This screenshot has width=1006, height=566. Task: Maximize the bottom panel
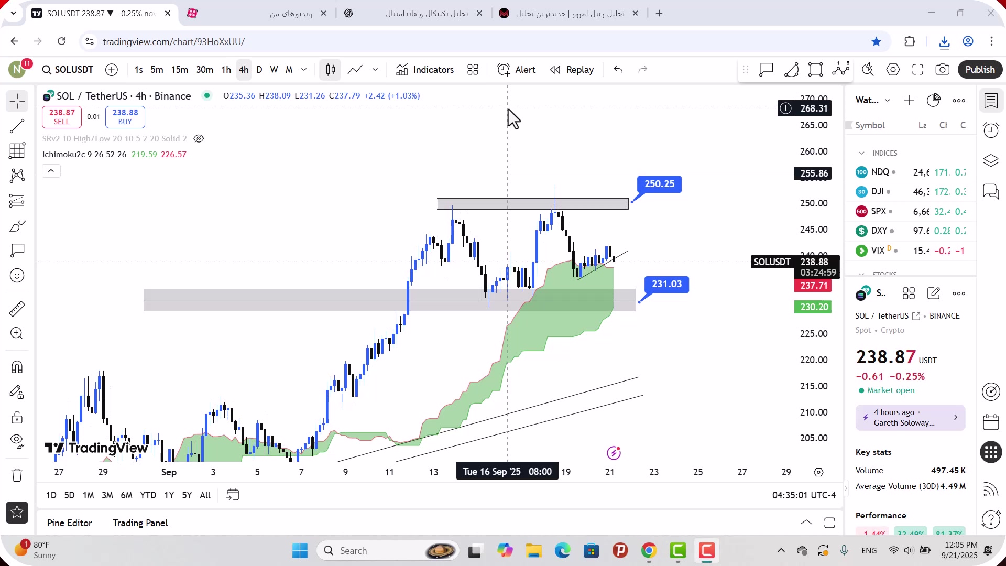tap(829, 523)
